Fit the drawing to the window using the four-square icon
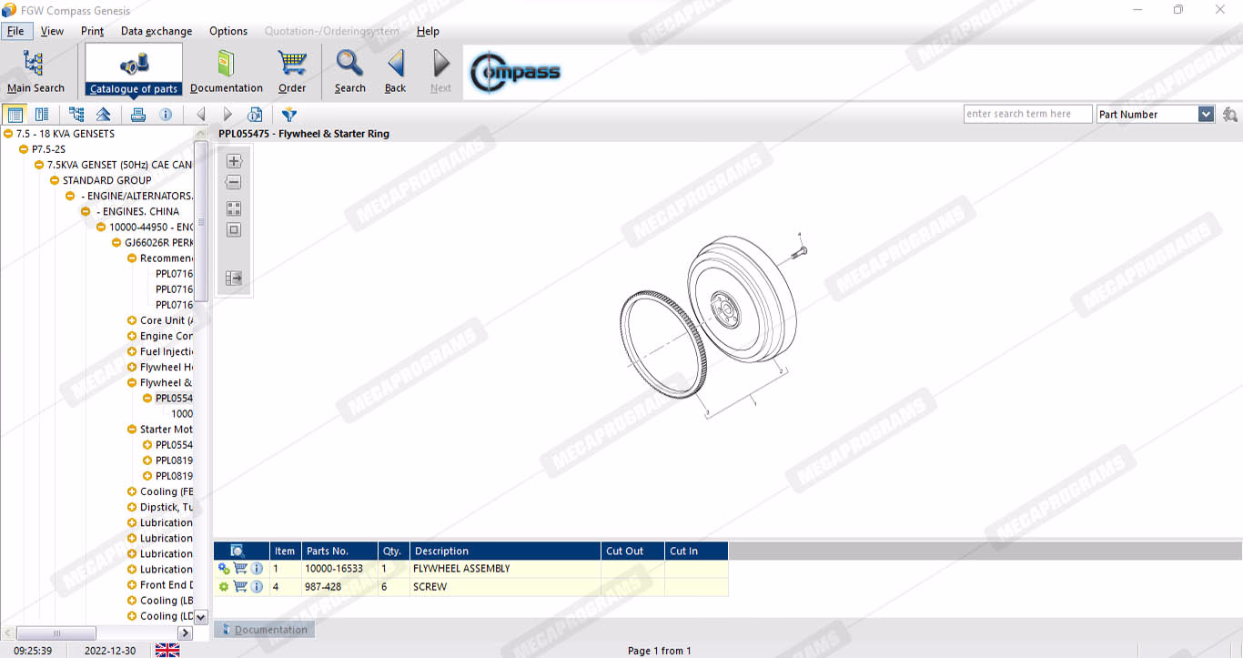1243x658 pixels. [x=234, y=208]
